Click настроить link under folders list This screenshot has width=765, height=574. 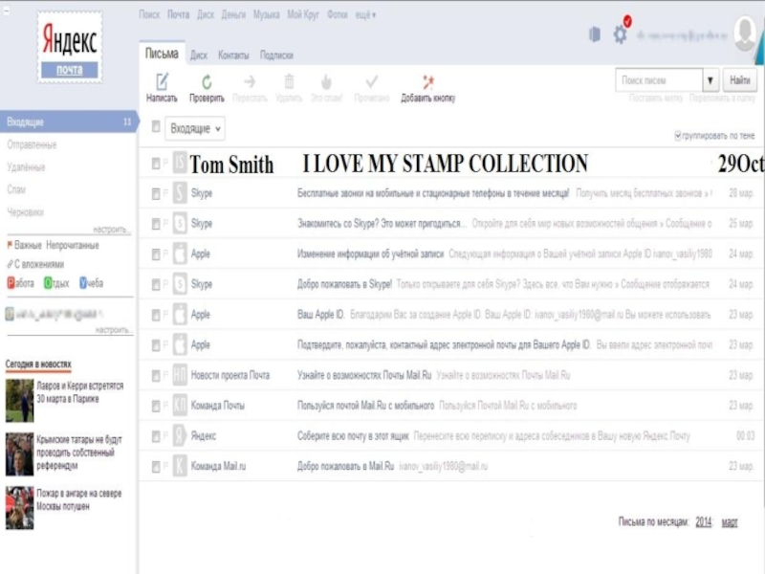(x=112, y=229)
